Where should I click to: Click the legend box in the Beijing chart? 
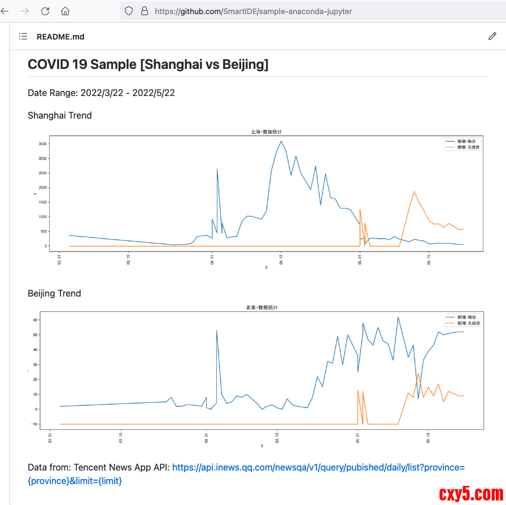(463, 320)
